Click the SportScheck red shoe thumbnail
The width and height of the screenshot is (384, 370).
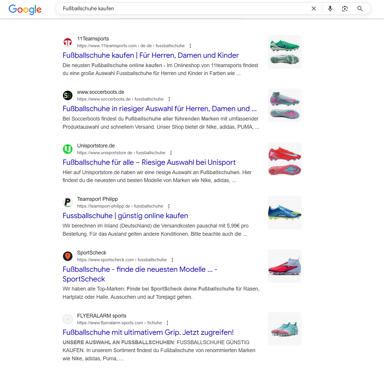[x=285, y=266]
